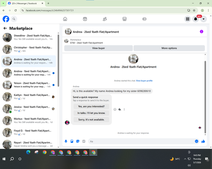Go to the Home feed tab
212x169 pixels.
(x=65, y=19)
